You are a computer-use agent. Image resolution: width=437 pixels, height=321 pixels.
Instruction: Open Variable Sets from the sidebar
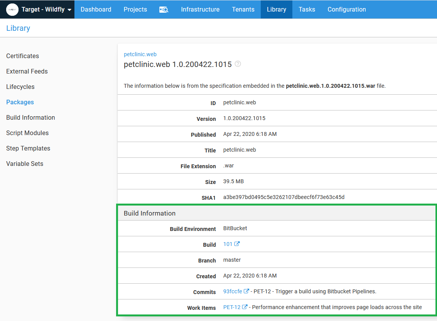click(25, 164)
